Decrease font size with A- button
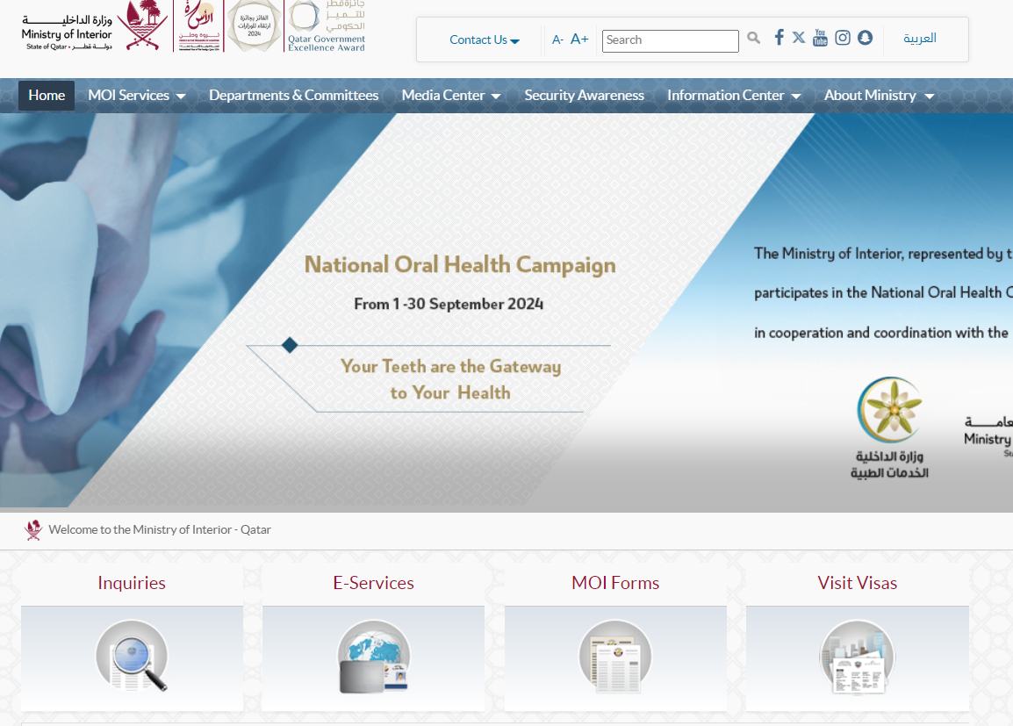The height and width of the screenshot is (726, 1013). 557,40
